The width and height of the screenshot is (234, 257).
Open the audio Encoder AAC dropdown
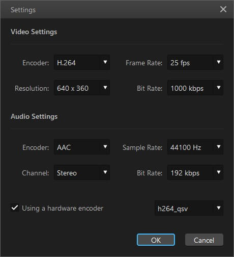click(82, 147)
